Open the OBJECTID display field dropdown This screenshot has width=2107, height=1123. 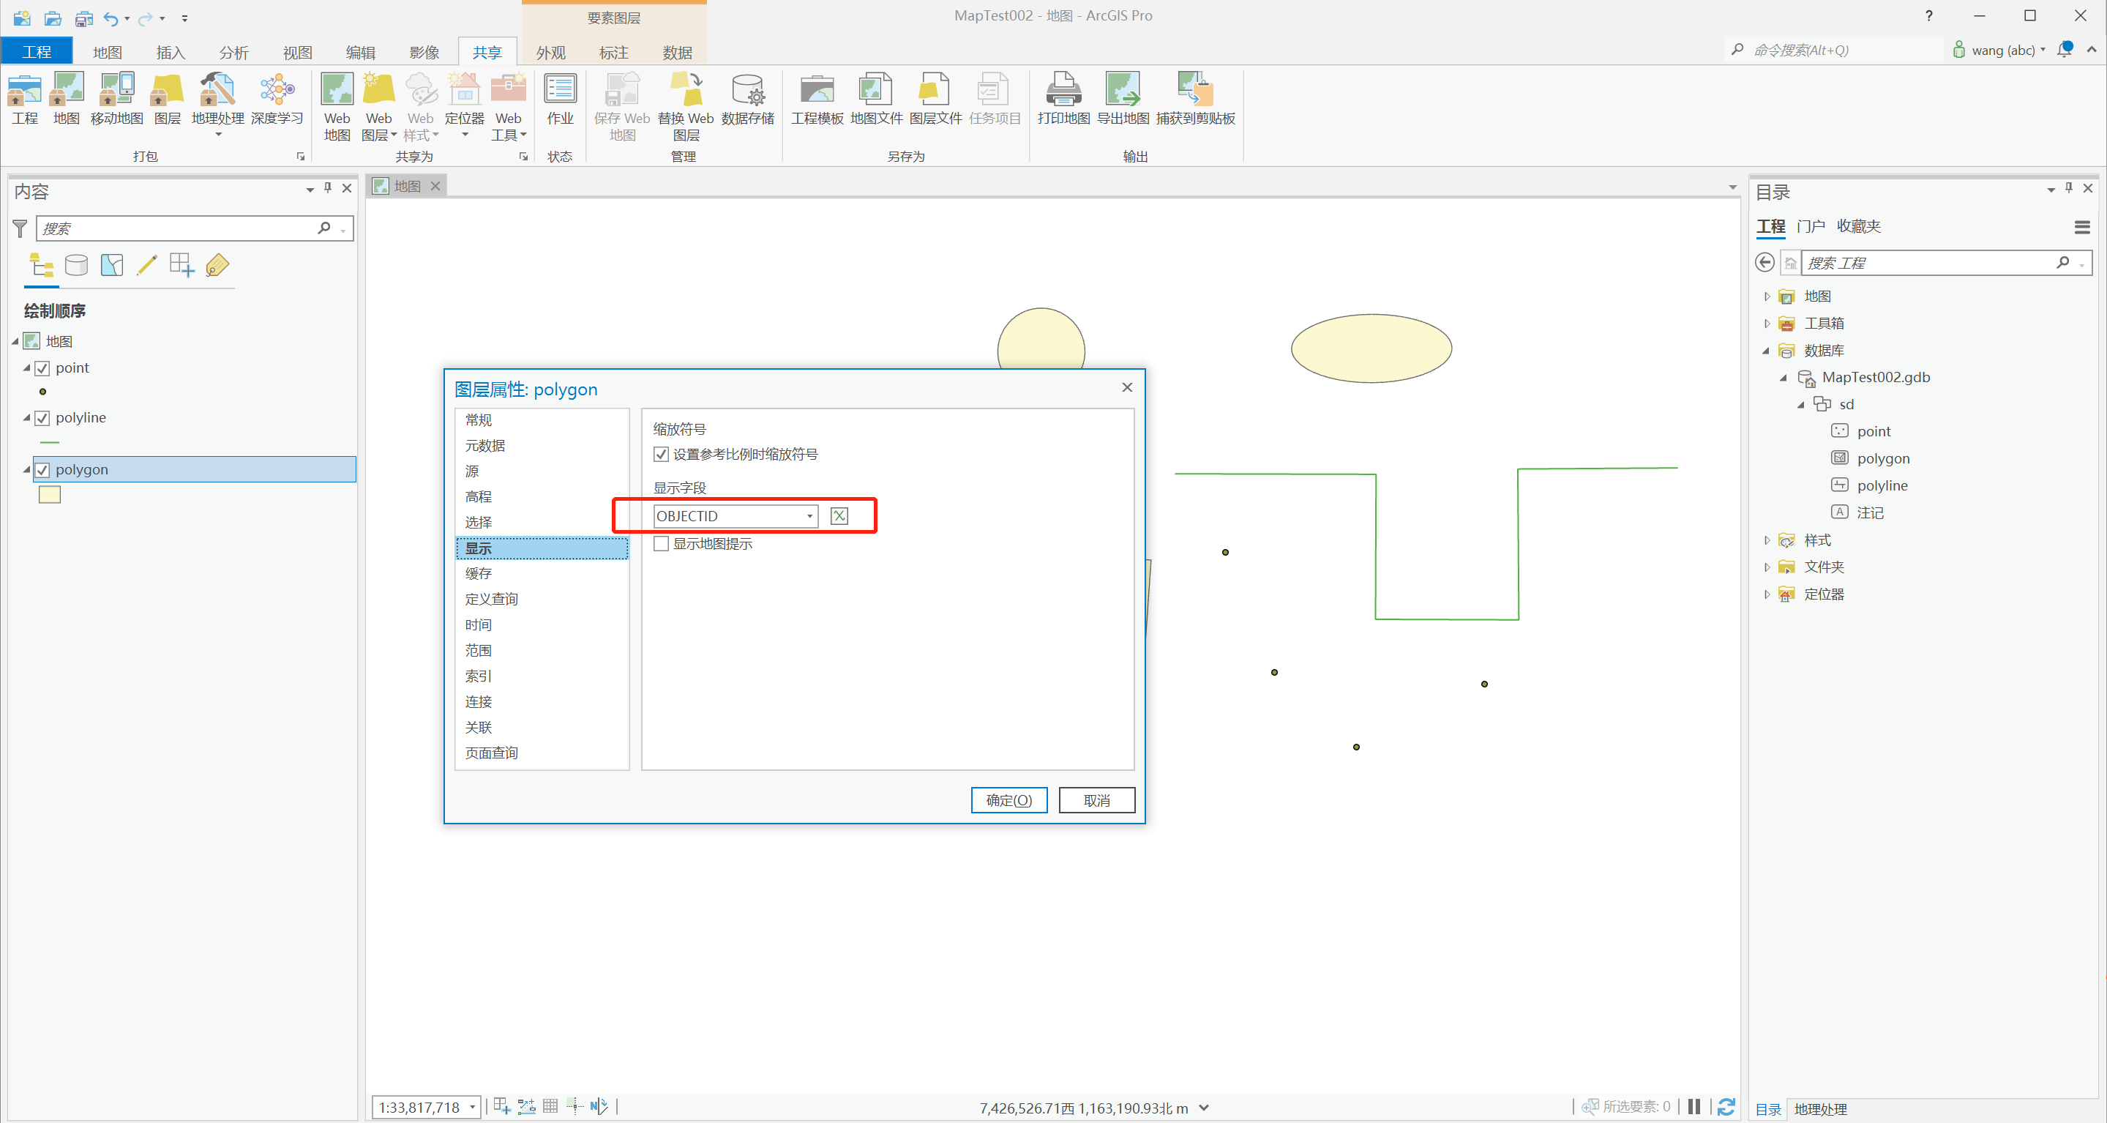[x=809, y=516]
